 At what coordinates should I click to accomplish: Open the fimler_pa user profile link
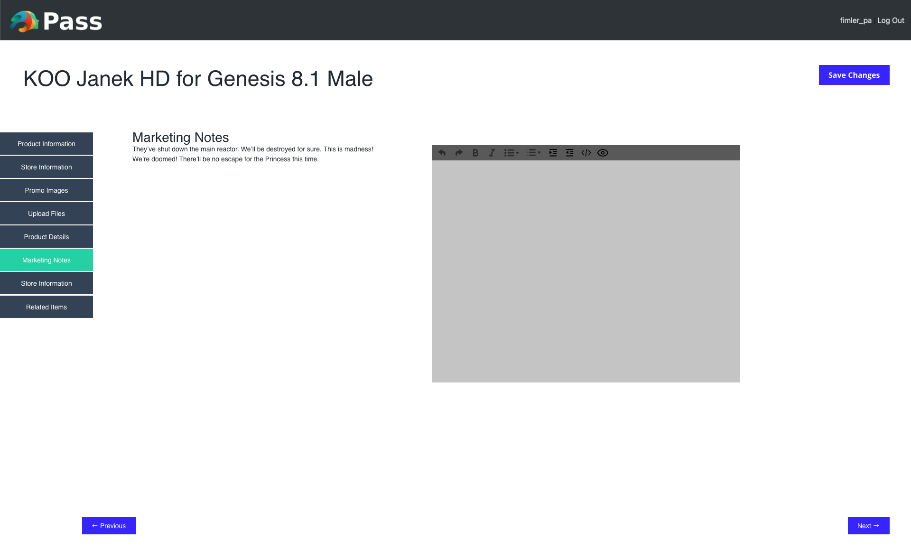(855, 20)
